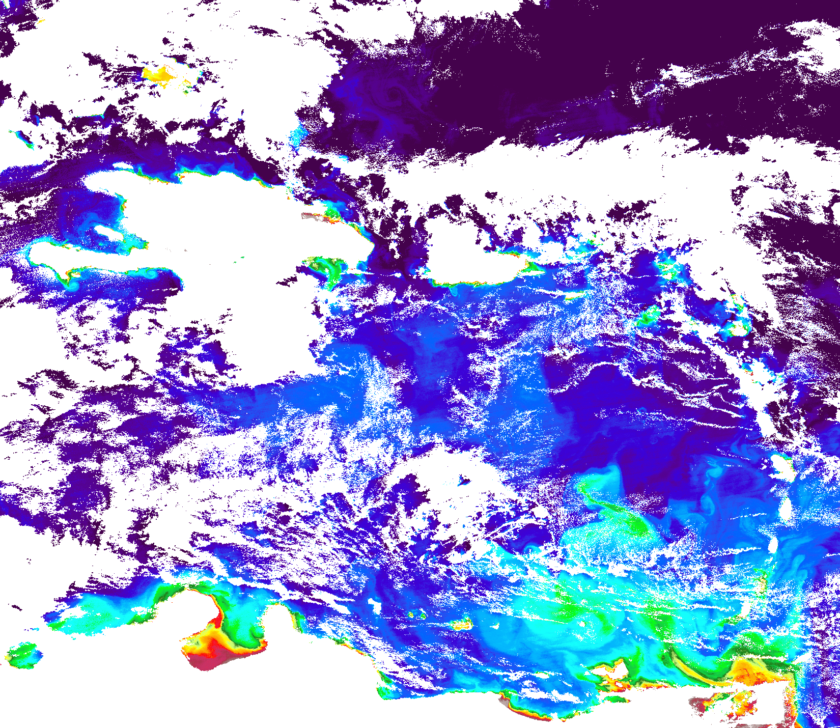The image size is (840, 728).
Task: Click the small white island with orange edges
Action: (617, 672)
